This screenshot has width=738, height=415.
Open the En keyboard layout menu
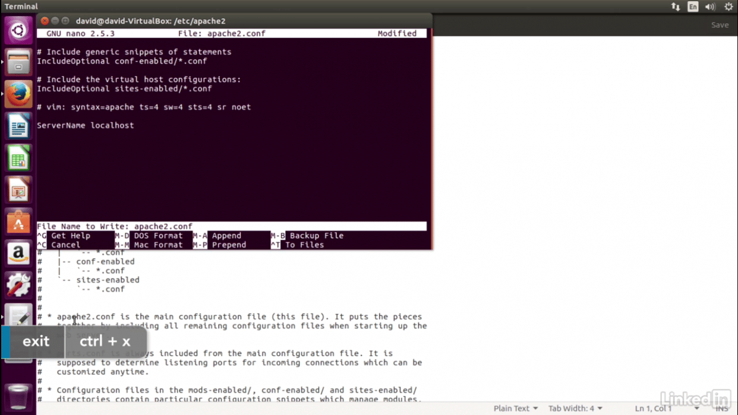tap(693, 7)
